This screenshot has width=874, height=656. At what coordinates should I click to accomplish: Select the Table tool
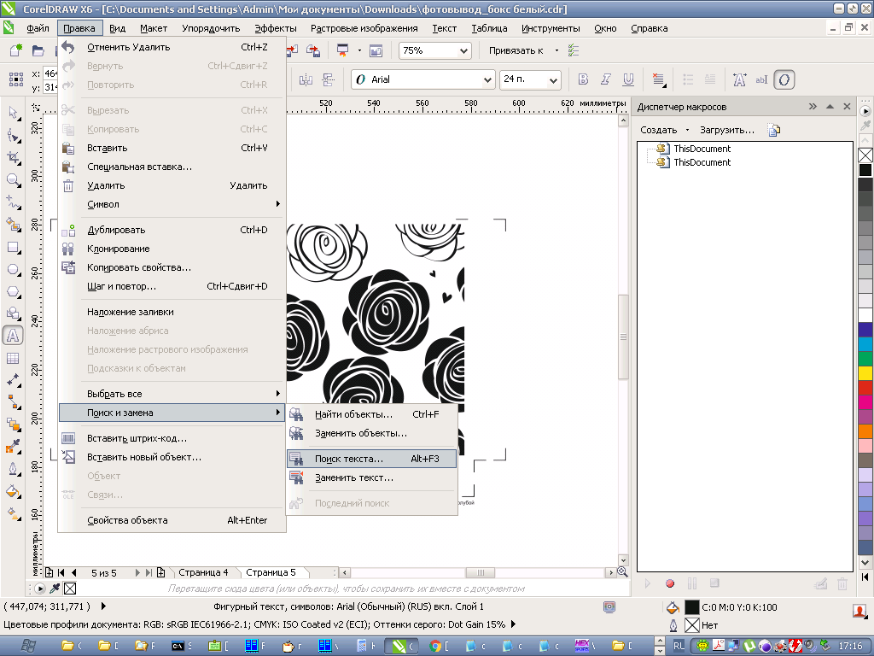(13, 358)
